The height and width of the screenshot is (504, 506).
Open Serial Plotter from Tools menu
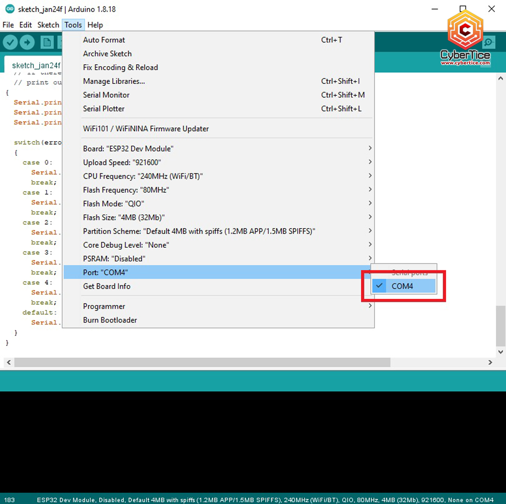coord(104,109)
